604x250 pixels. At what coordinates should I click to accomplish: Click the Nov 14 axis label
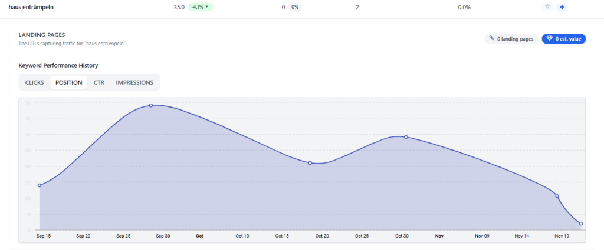[521, 236]
